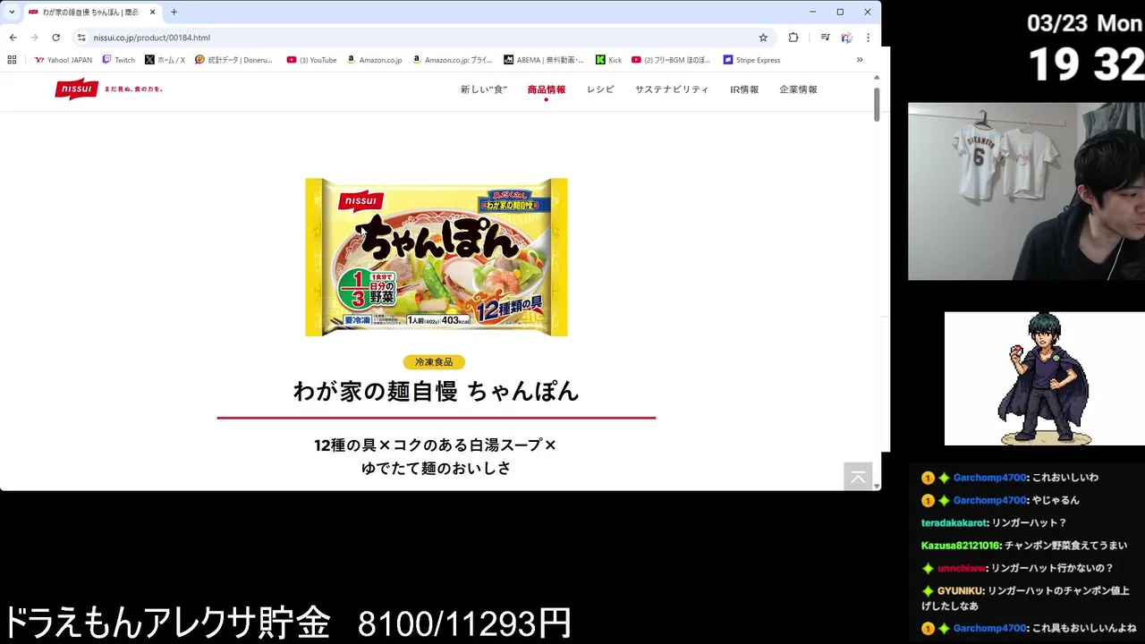1145x644 pixels.
Task: Close the わが家の麺自慢 tab
Action: pos(152,13)
